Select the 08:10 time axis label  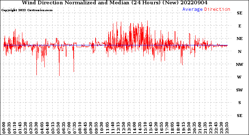point(80,128)
